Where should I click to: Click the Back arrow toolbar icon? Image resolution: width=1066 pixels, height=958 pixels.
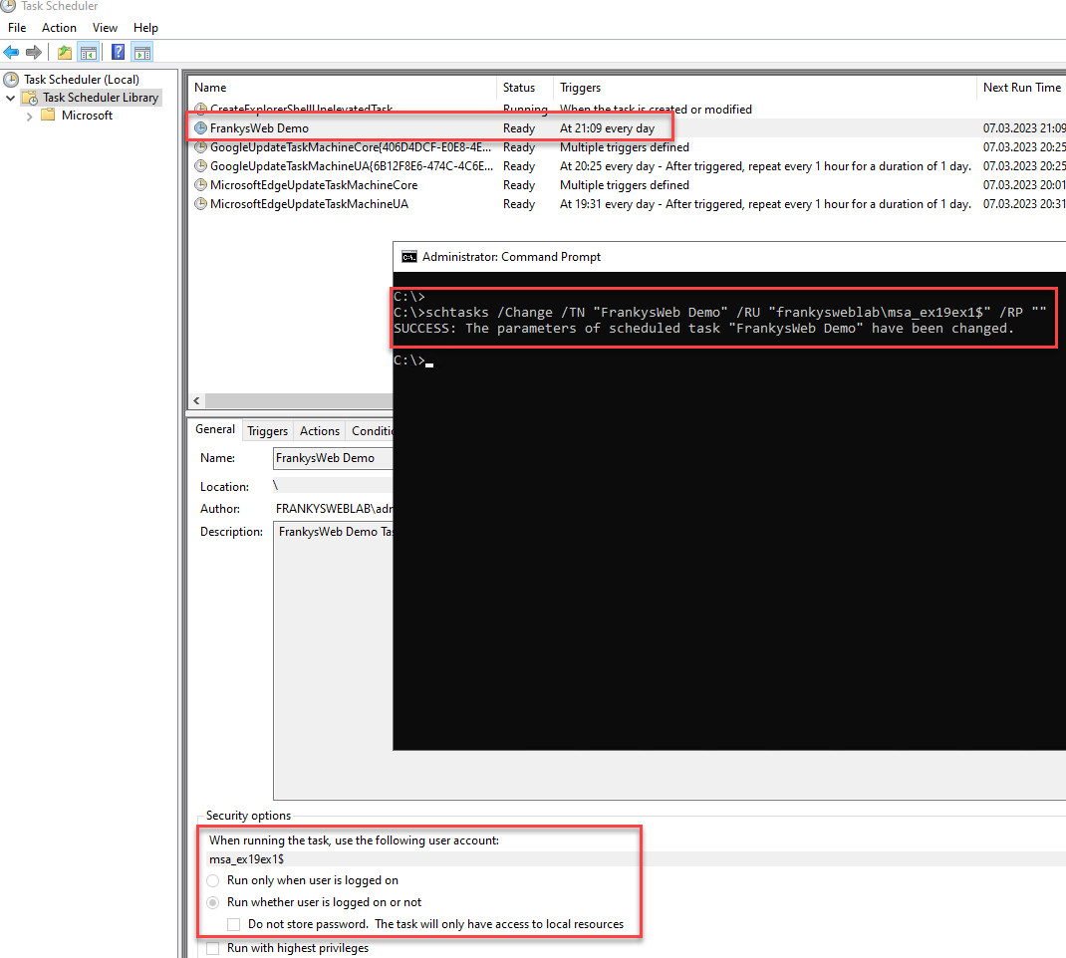click(11, 52)
